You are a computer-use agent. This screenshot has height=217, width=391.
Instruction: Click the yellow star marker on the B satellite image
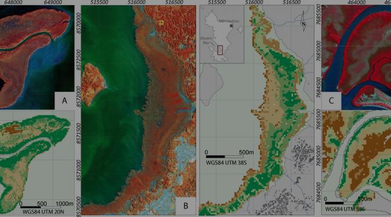click(161, 23)
